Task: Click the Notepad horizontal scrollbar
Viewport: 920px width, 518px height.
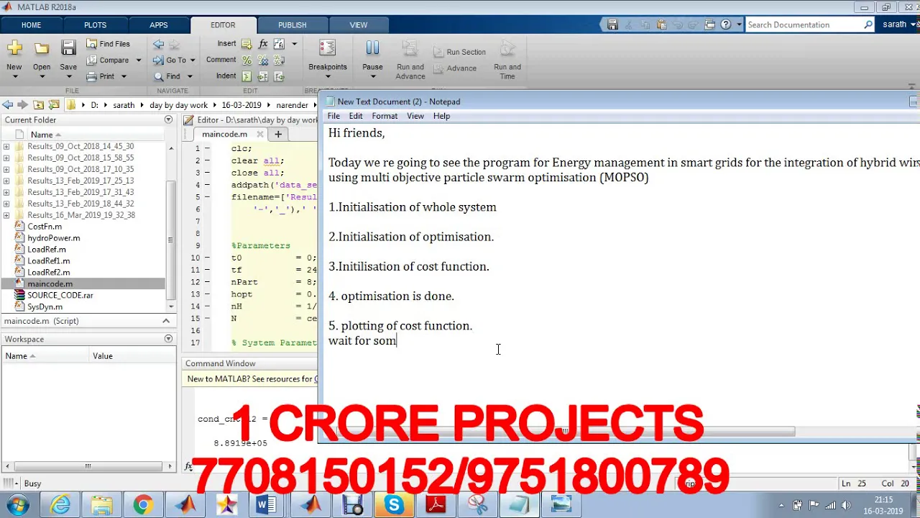Action: 564,432
